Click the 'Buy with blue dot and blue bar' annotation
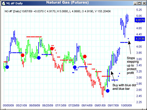This screenshot has height=110, width=147. click(124, 87)
